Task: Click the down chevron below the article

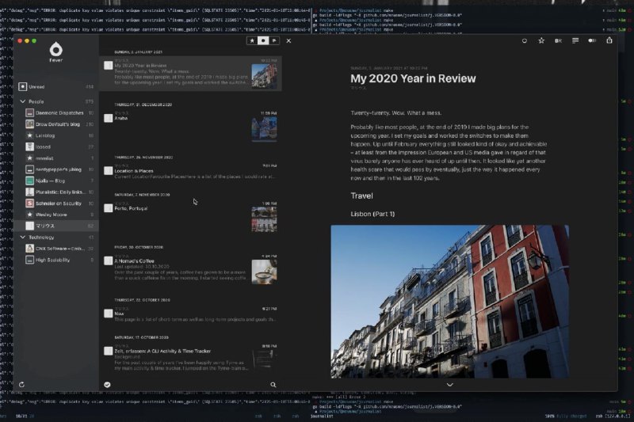Action: point(449,385)
